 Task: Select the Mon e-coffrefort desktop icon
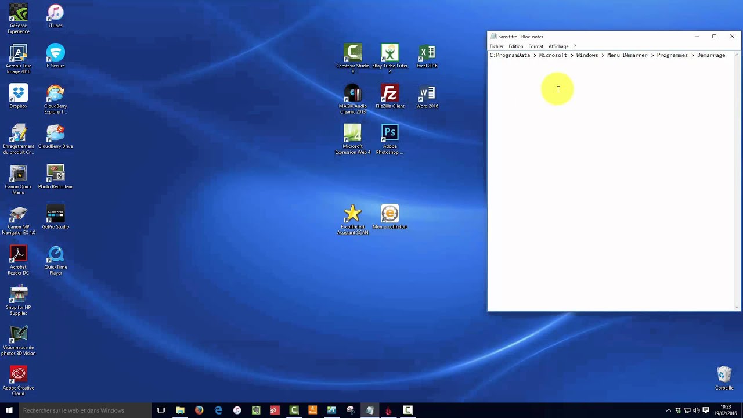(x=389, y=218)
